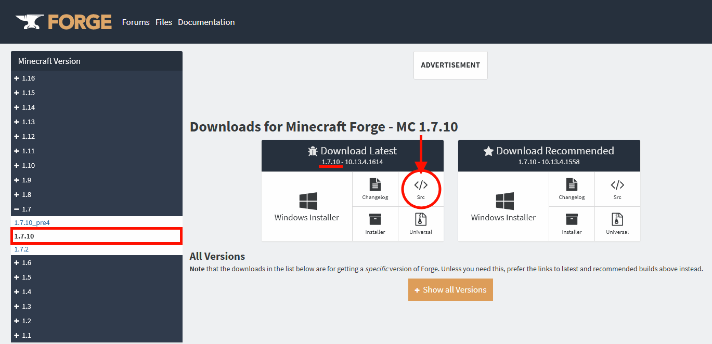The width and height of the screenshot is (712, 344).
Task: Click the 1.7.10 - 10.13.4.1558 version text
Action: [549, 162]
